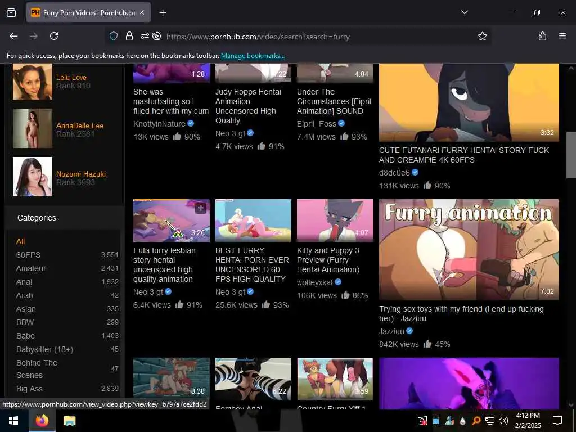
Task: Open the Nozomi Hazuki profile link
Action: (81, 174)
